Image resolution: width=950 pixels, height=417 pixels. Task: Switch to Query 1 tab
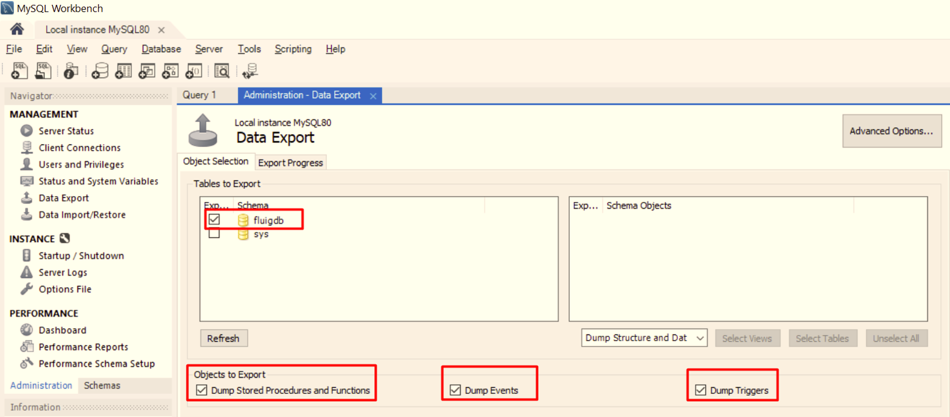point(199,95)
